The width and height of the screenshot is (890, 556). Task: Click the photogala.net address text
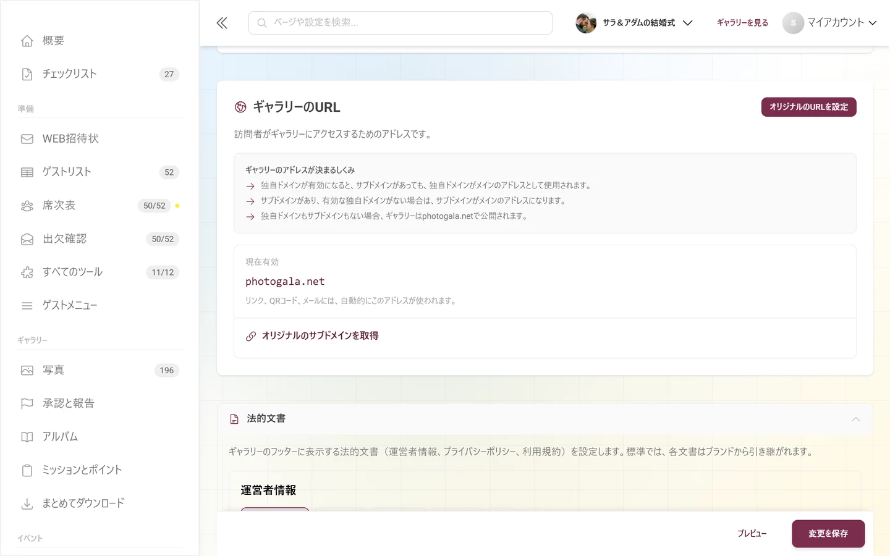pyautogui.click(x=285, y=282)
